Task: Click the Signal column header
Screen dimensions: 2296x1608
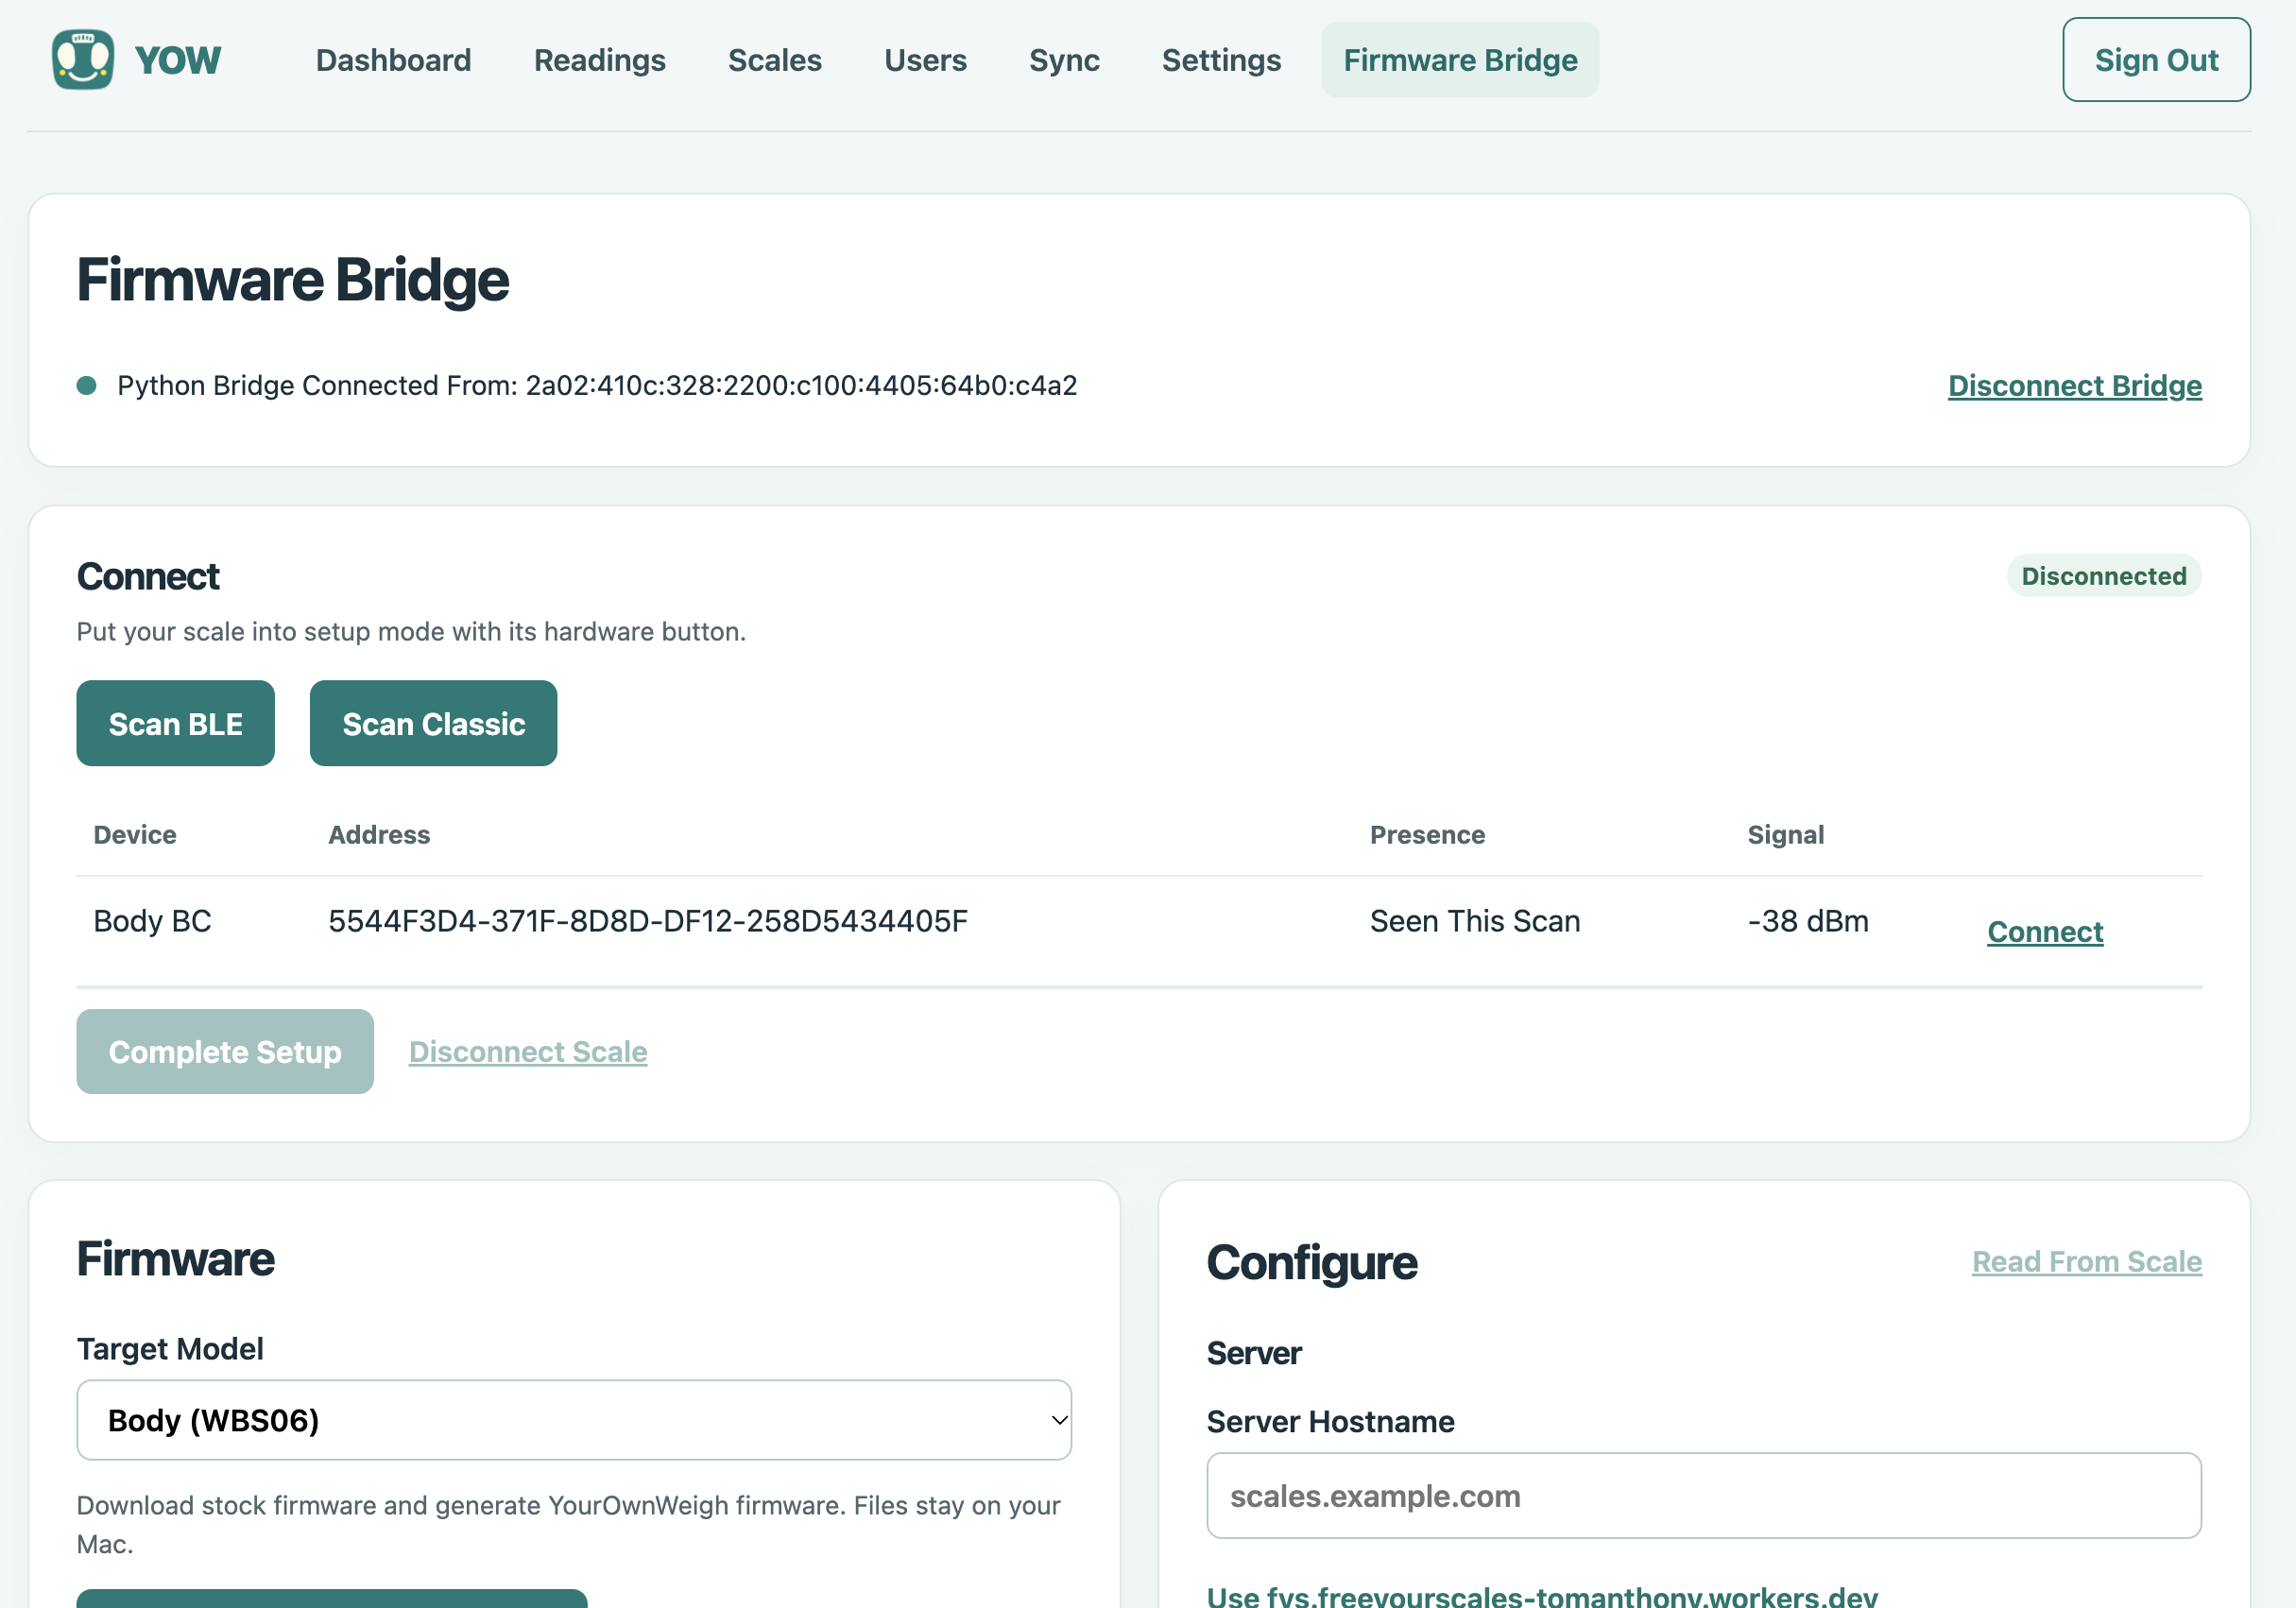Action: [x=1786, y=835]
